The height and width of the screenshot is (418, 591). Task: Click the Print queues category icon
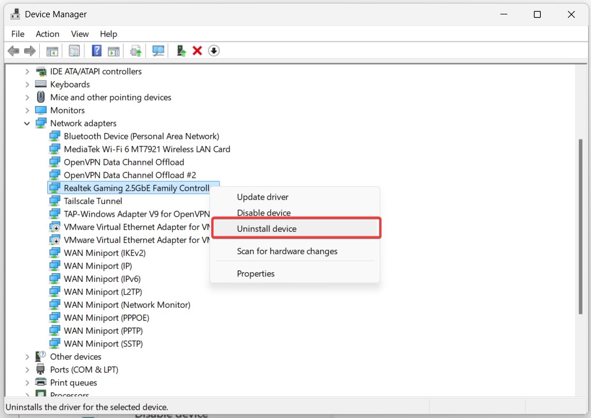pyautogui.click(x=41, y=382)
